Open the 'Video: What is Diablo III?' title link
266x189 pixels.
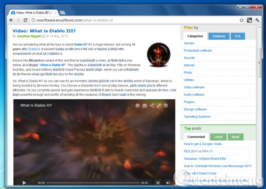(44, 31)
